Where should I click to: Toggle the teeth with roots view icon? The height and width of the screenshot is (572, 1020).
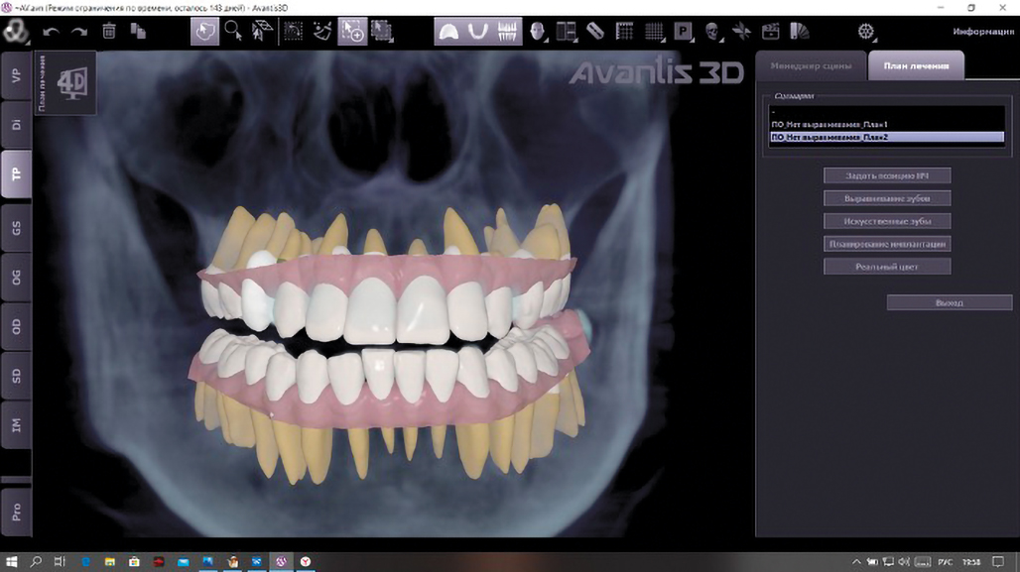507,32
